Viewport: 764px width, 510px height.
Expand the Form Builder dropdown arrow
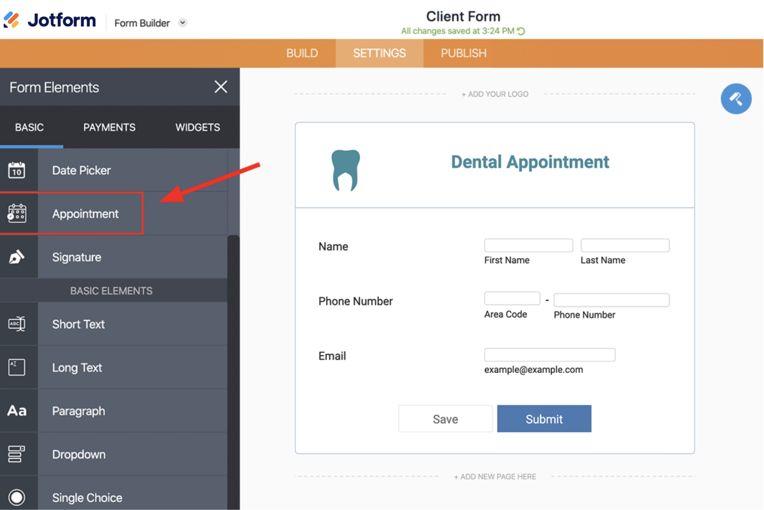click(183, 23)
